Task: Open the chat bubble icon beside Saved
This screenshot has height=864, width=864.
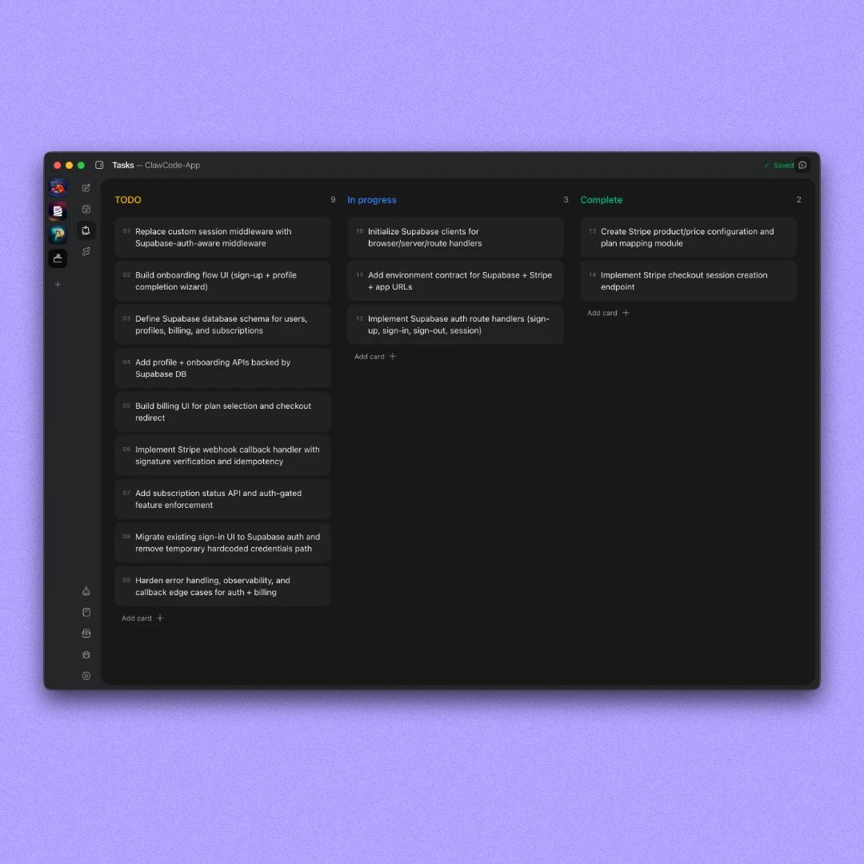Action: 804,165
